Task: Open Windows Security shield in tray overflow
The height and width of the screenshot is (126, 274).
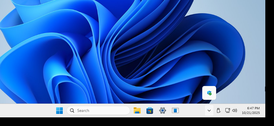Action: tap(209, 93)
